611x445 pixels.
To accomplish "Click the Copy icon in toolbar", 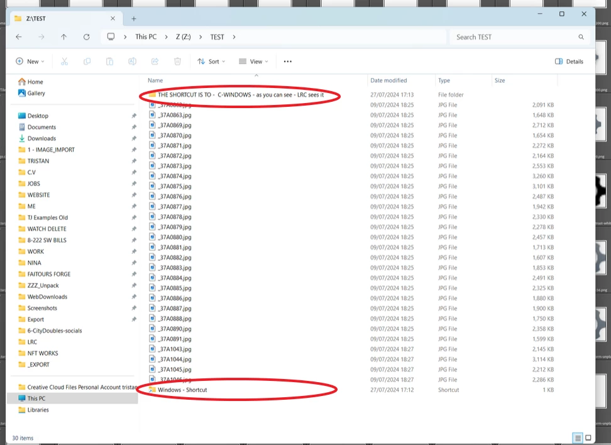I will pos(87,61).
